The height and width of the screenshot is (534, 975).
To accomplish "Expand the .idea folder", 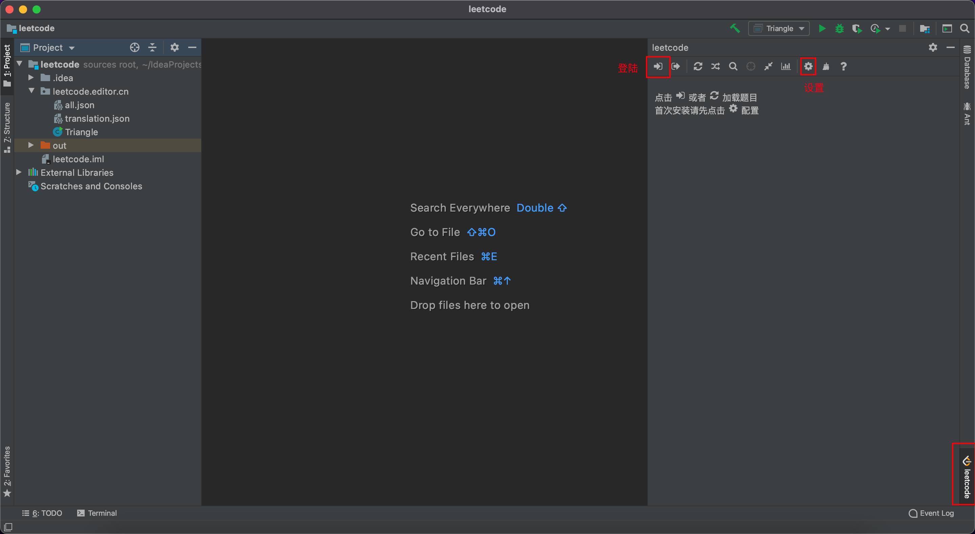I will coord(31,77).
